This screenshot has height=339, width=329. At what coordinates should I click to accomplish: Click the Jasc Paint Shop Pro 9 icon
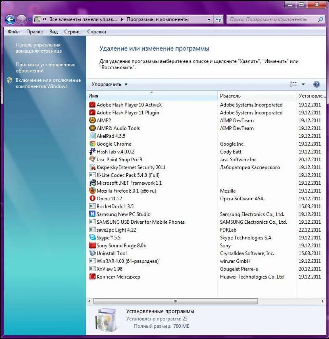(x=92, y=159)
